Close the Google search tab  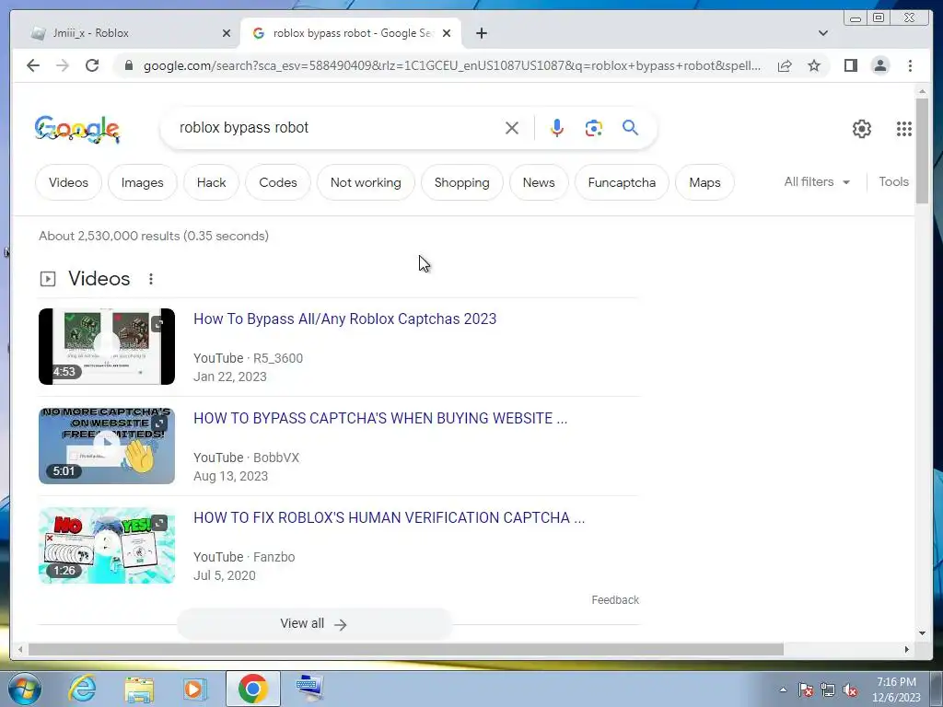tap(447, 33)
